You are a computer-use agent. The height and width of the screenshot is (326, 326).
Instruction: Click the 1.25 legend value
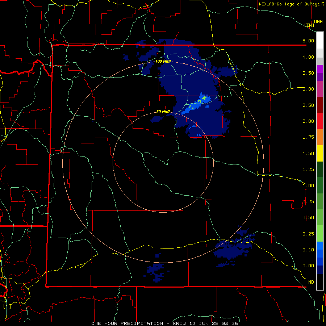308,170
